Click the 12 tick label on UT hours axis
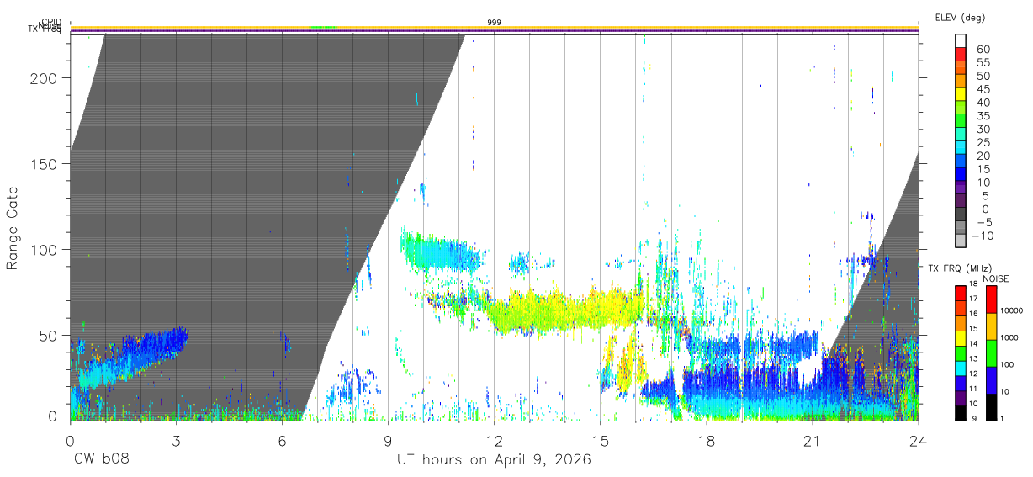 [494, 440]
